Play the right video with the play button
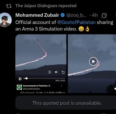This screenshot has height=114, width=116. click(93, 61)
